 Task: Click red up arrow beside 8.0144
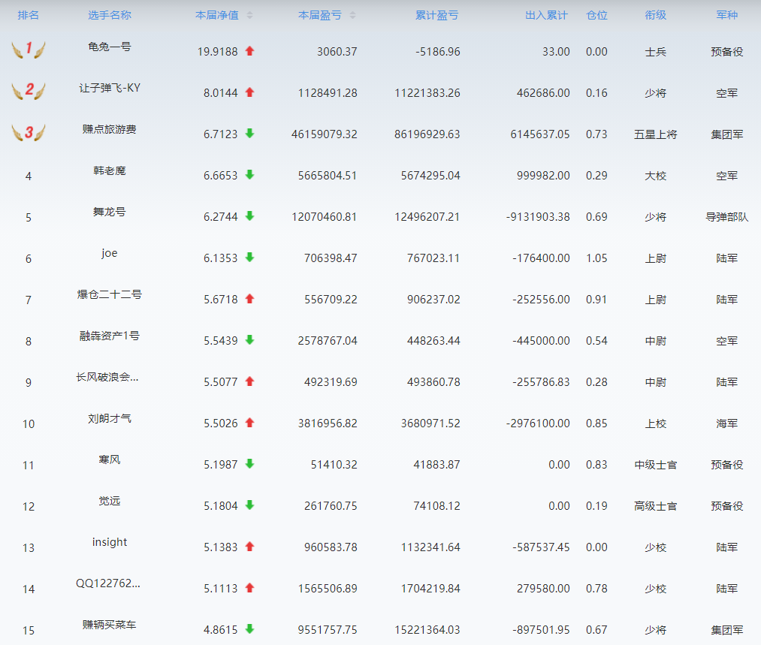[x=250, y=92]
